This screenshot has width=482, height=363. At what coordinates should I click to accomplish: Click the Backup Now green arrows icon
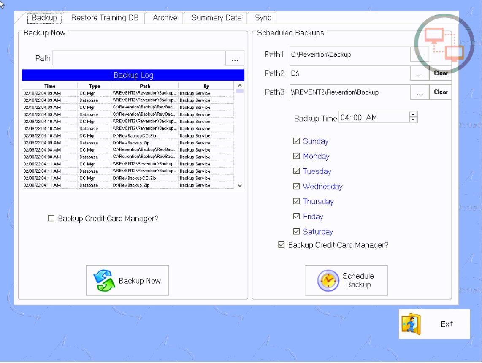(104, 280)
